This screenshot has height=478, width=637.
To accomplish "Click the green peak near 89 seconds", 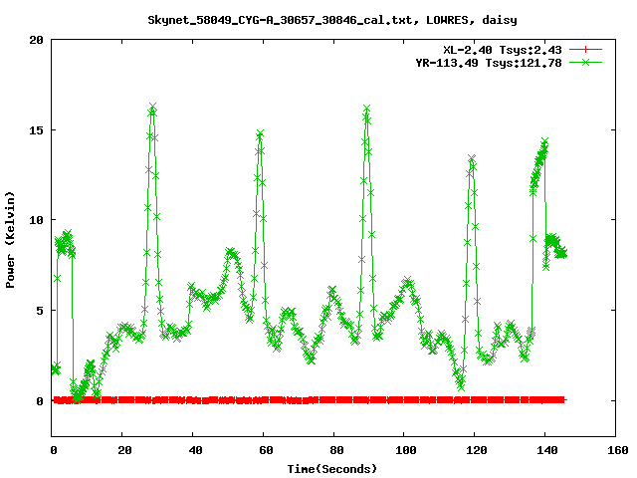I will [366, 109].
